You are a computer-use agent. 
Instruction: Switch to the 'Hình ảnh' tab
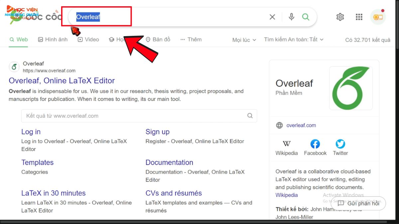click(53, 39)
